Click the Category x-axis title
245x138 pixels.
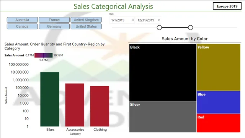click(x=75, y=134)
